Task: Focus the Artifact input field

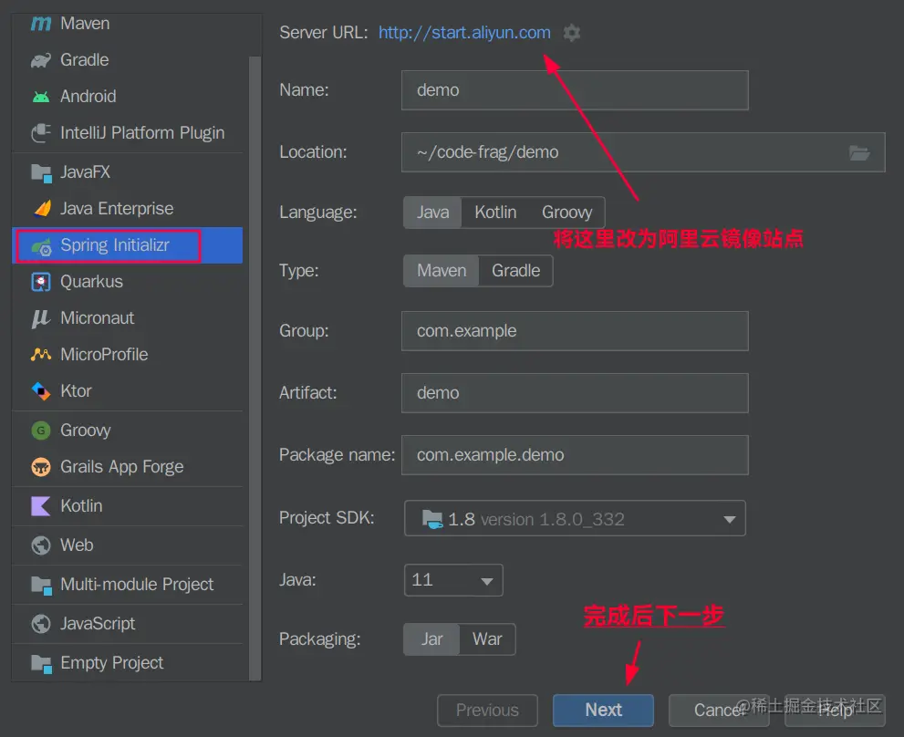Action: pos(575,393)
